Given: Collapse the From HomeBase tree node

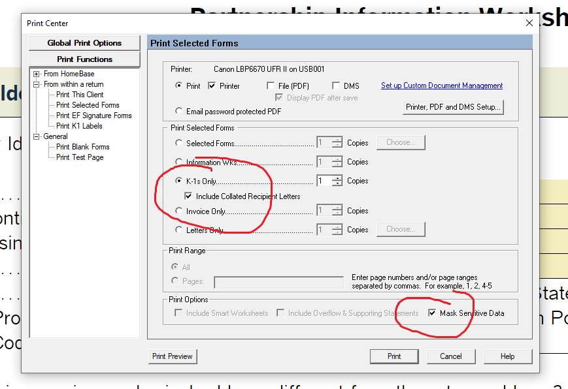Looking at the screenshot, I should 37,74.
